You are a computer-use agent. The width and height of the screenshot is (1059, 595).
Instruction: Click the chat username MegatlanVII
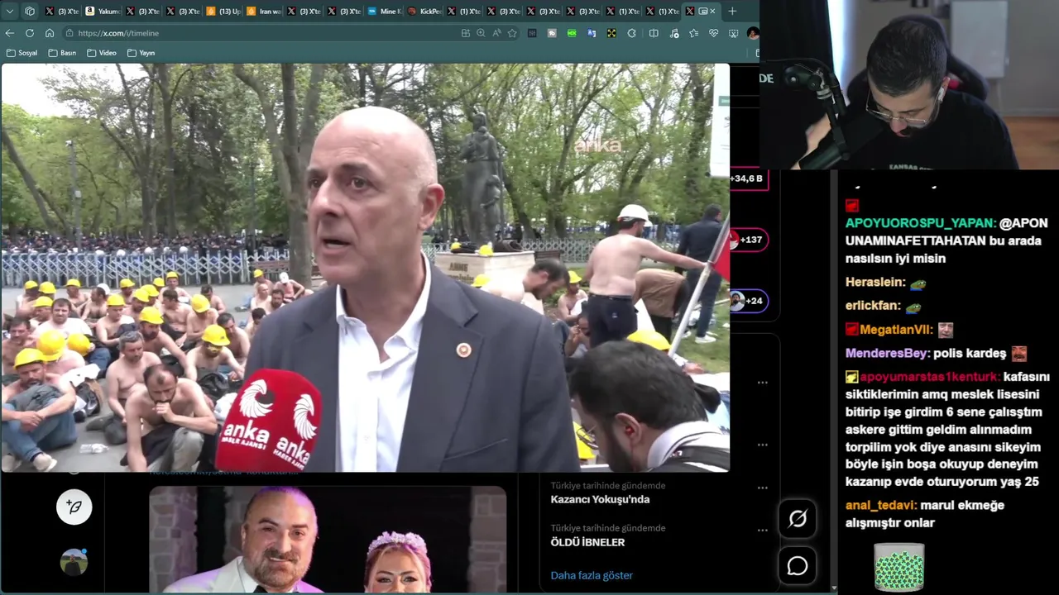coord(896,330)
